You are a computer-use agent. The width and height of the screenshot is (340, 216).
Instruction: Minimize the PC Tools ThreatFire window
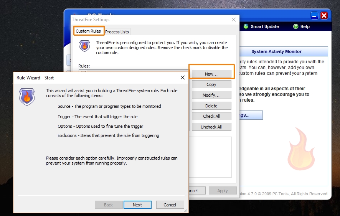(314, 16)
